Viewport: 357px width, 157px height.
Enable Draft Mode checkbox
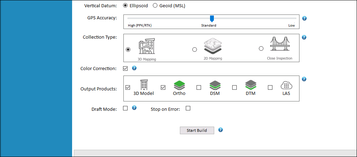click(x=125, y=108)
